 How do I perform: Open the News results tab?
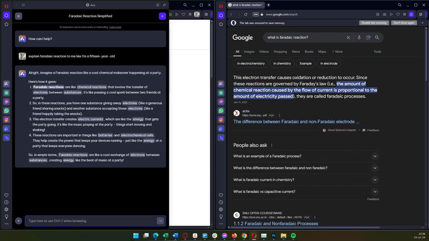(295, 52)
